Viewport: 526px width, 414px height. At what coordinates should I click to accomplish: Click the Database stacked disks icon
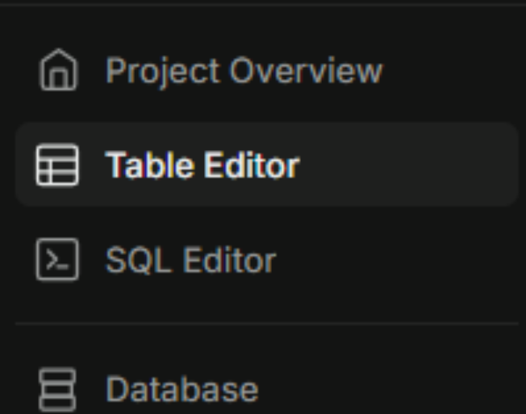[57, 390]
